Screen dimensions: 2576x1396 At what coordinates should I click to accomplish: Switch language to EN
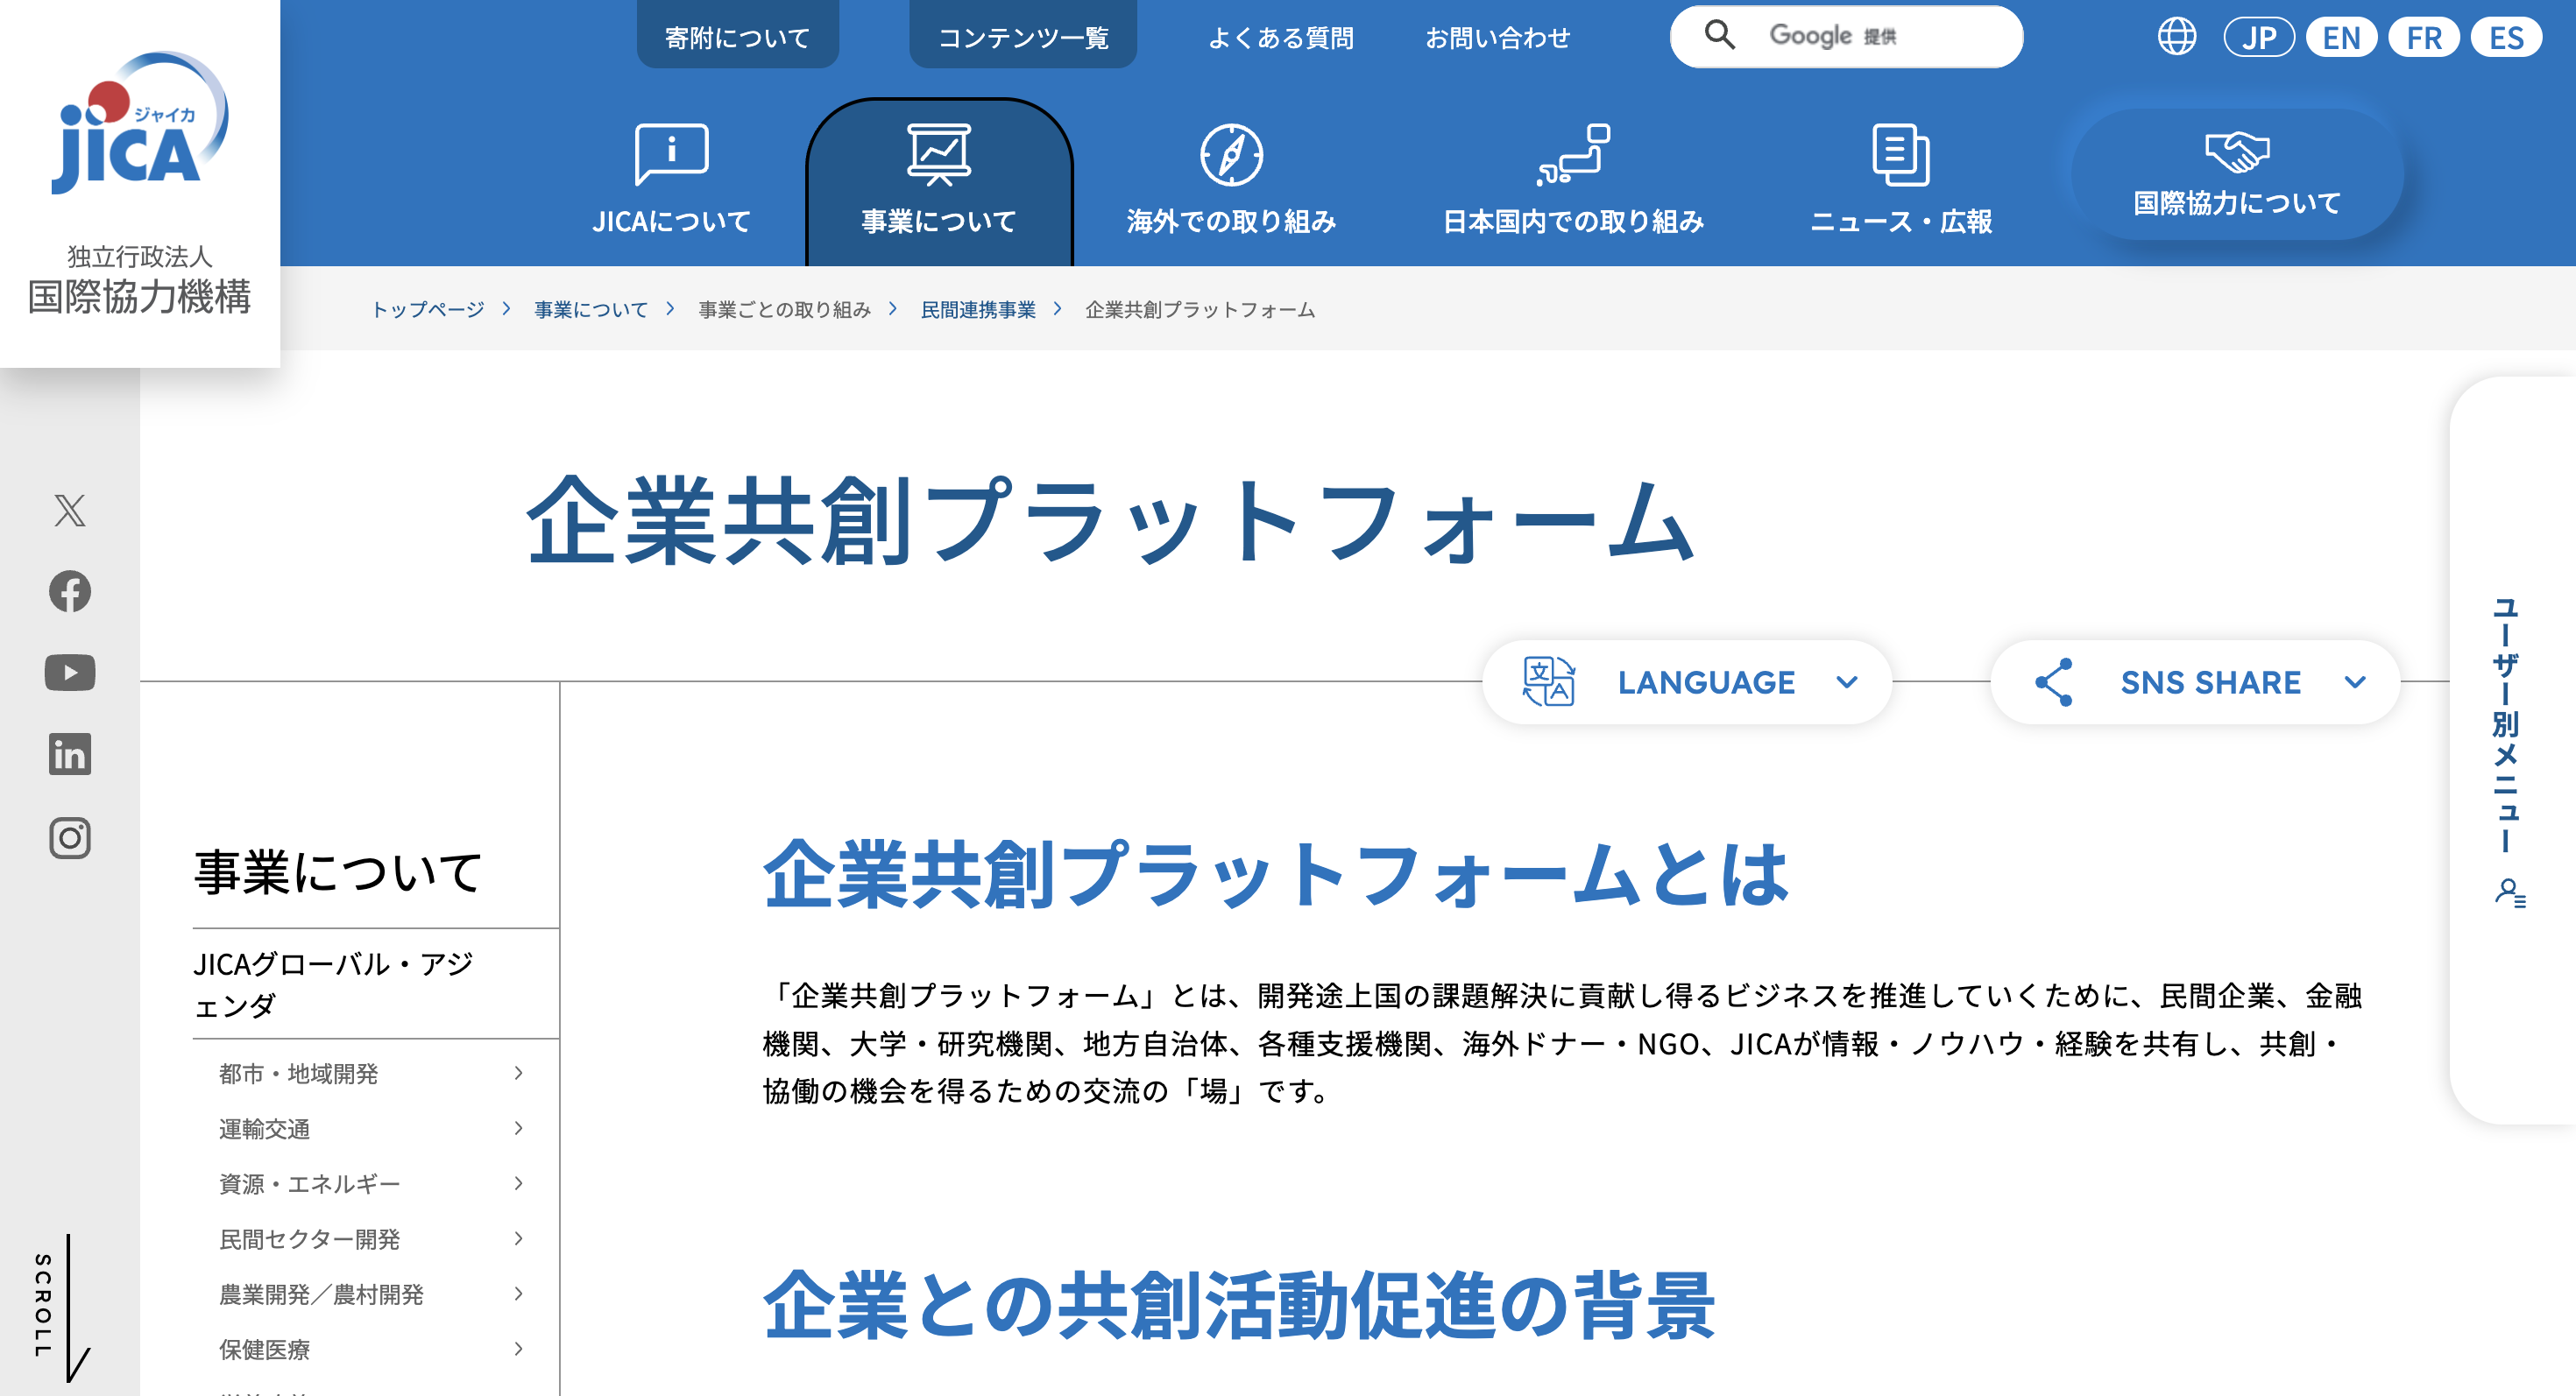tap(2341, 37)
